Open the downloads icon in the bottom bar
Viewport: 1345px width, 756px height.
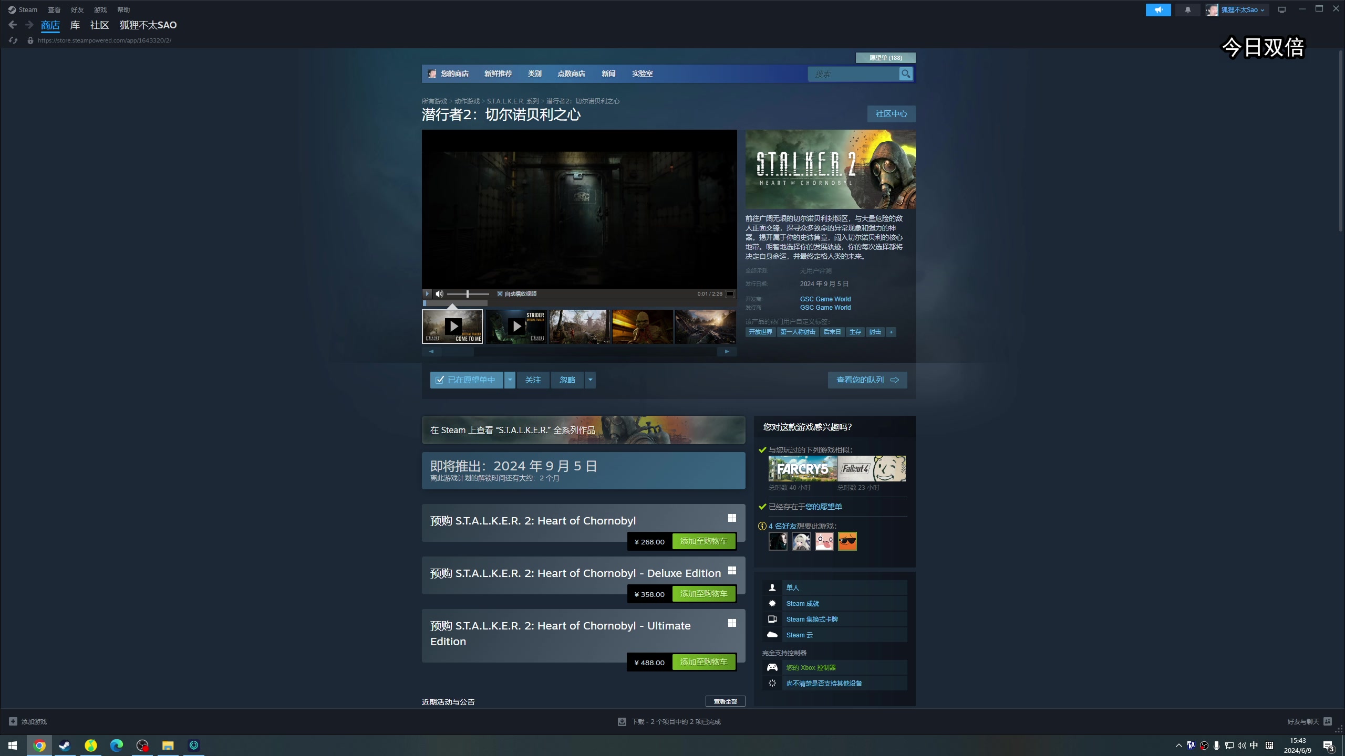(622, 721)
